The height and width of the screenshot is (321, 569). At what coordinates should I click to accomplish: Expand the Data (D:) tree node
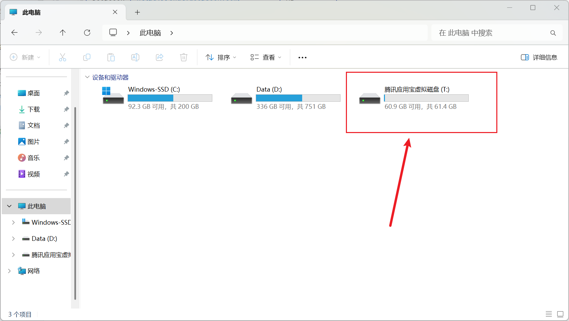[13, 238]
